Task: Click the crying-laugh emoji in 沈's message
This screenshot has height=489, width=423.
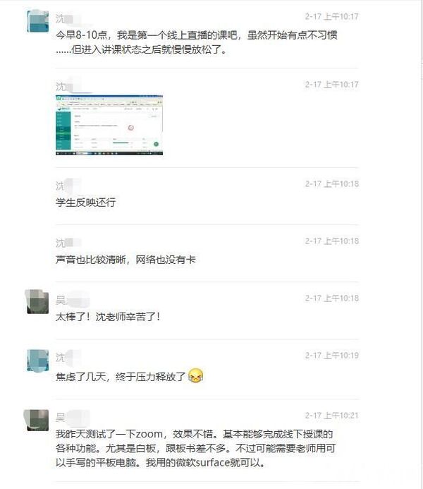Action: (195, 376)
